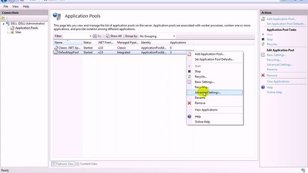Switch to Content View tab
308x173 pixels.
pos(87,164)
